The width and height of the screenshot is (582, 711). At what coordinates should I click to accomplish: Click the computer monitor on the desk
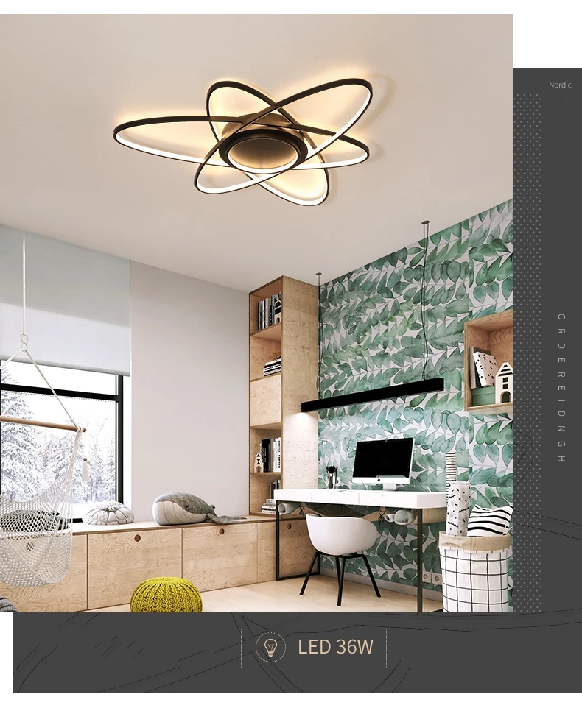pos(382,462)
